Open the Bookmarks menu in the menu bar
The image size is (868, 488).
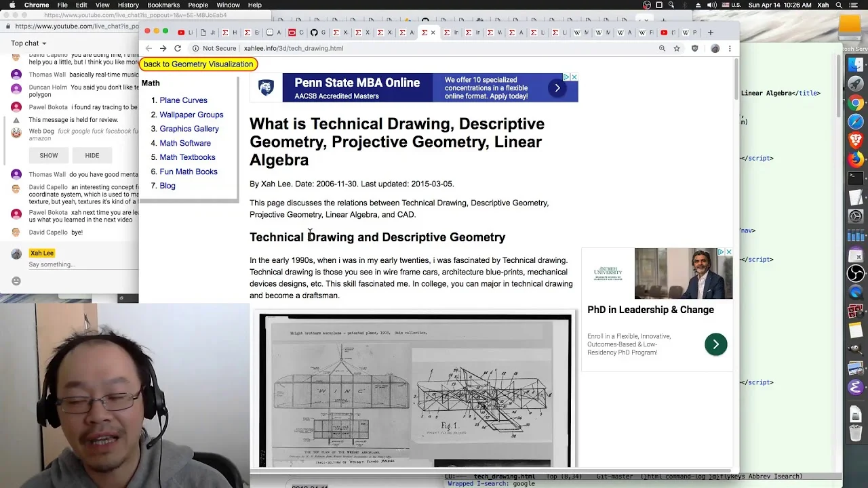(163, 5)
